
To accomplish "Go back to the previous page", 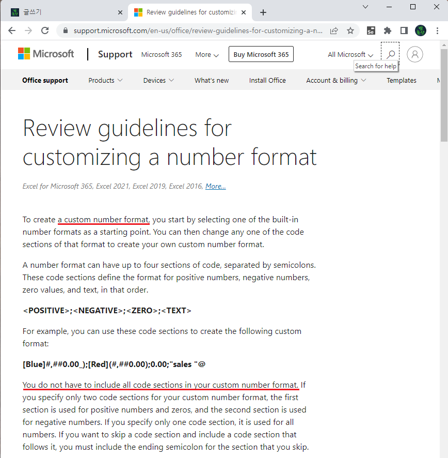I will [12, 30].
